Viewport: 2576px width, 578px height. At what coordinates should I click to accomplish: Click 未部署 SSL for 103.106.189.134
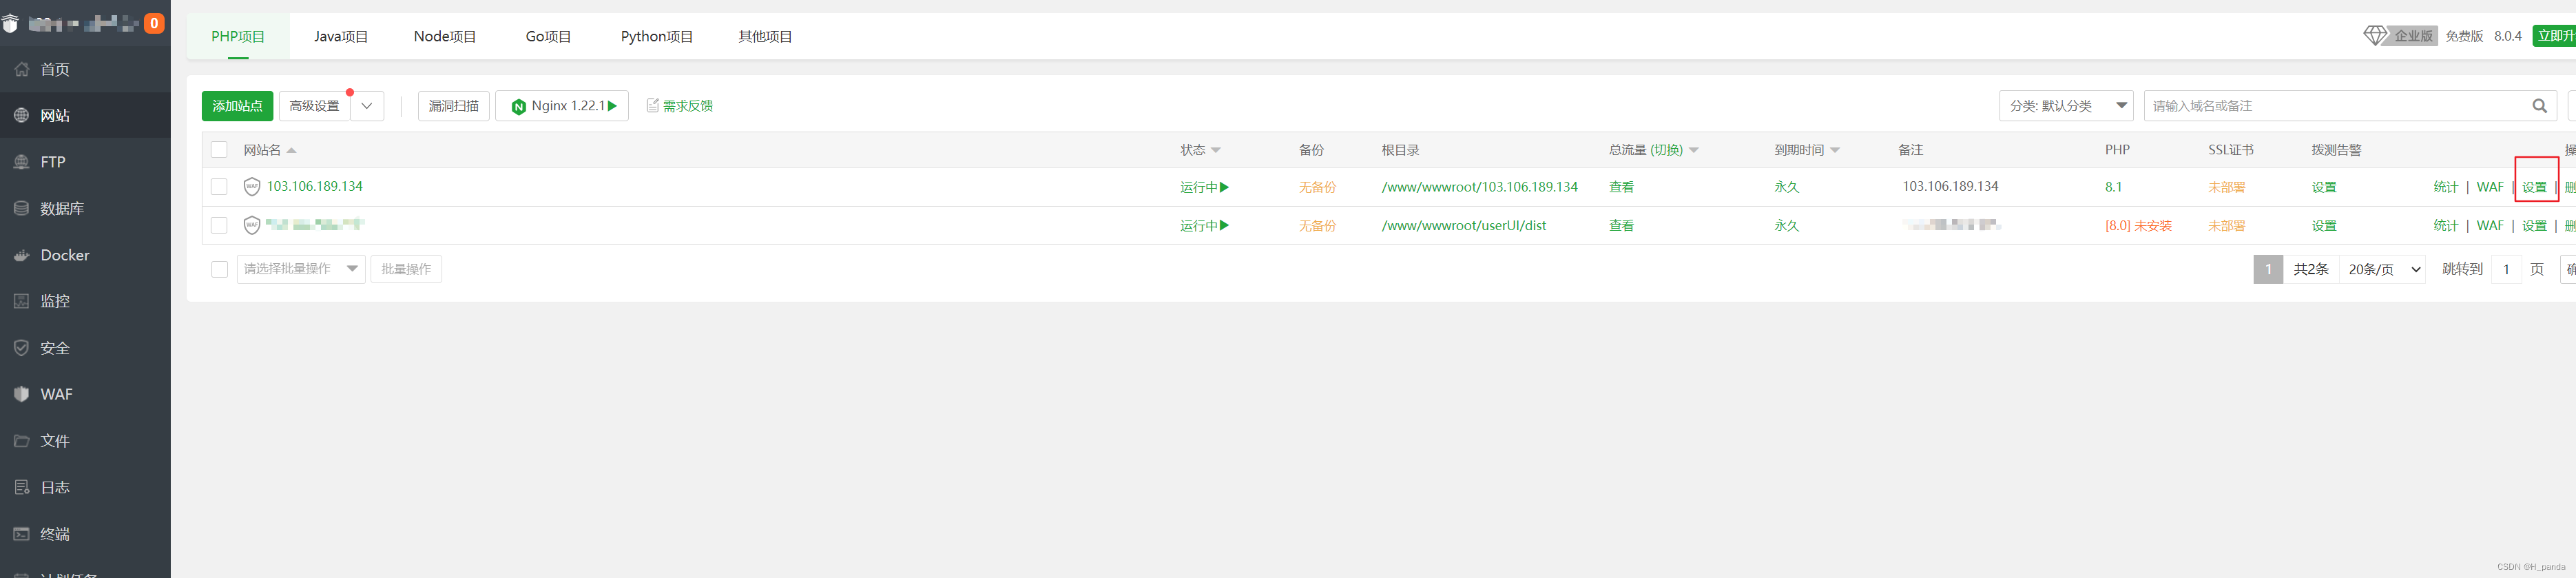2226,187
